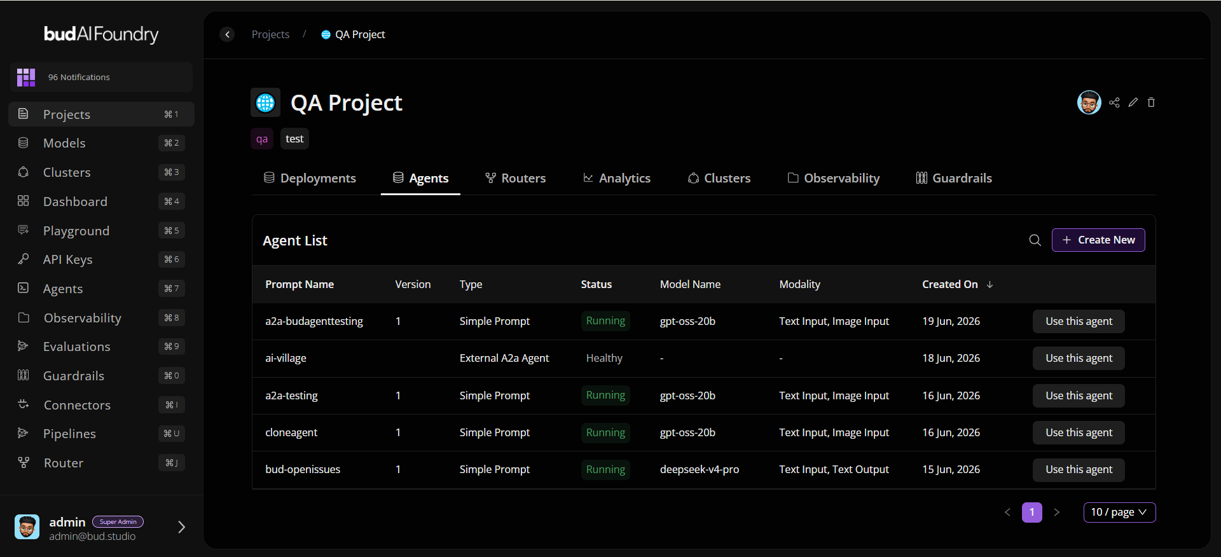Click the Create New button

pyautogui.click(x=1098, y=240)
